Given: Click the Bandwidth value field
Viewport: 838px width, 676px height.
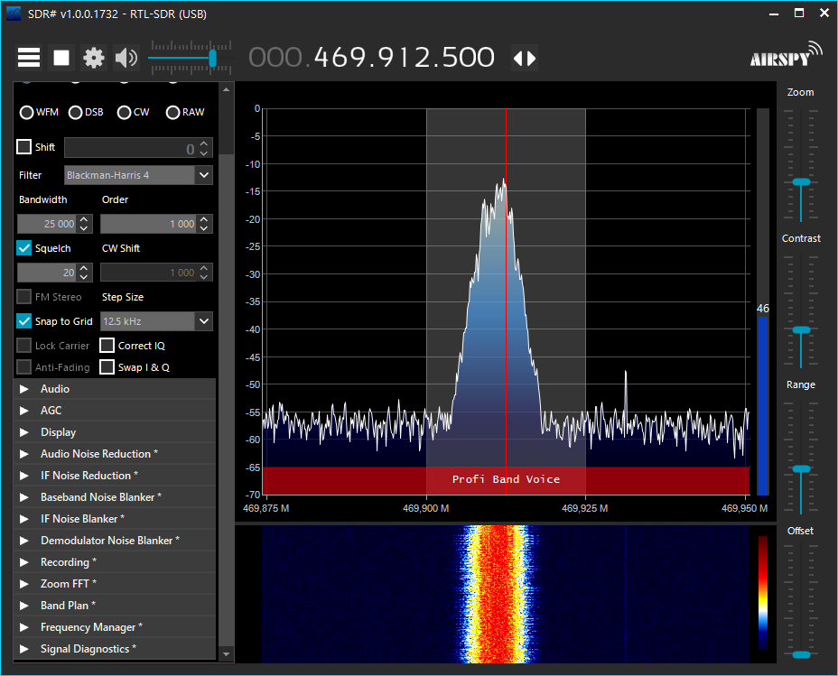Looking at the screenshot, I should point(46,224).
